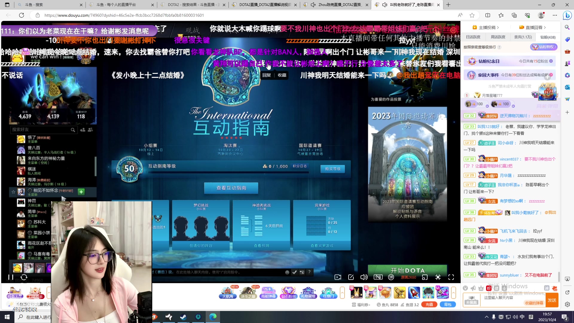Viewport: 574px width, 323px height.
Task: Open the 主播投稿 link
Action: pyautogui.click(x=486, y=28)
